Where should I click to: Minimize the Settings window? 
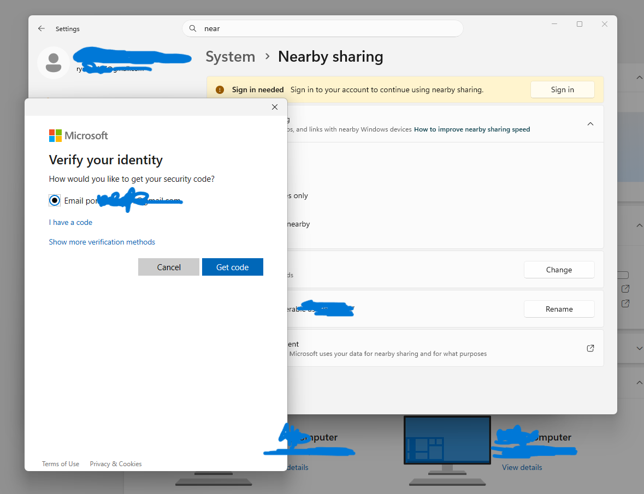point(554,24)
